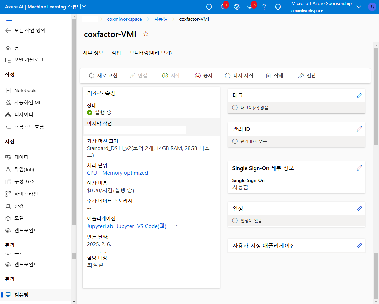Expand the Microsoft Azure Sponsorship workspace dropdown

click(x=359, y=7)
